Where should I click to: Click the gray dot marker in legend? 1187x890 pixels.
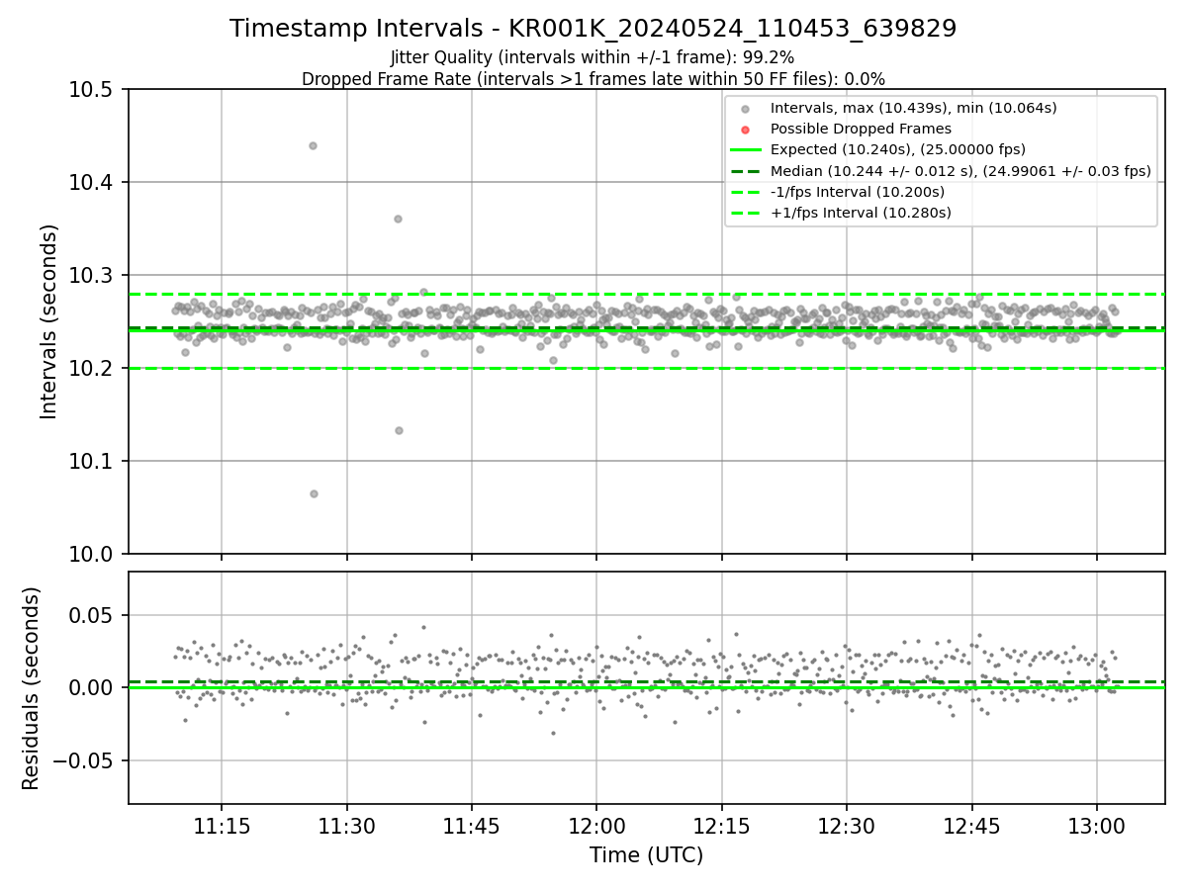pyautogui.click(x=746, y=109)
